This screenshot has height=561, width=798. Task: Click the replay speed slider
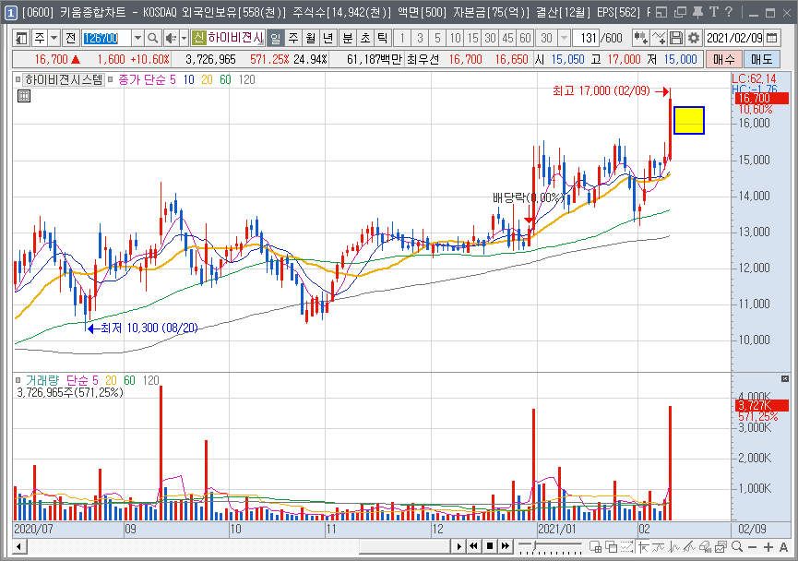click(x=550, y=547)
